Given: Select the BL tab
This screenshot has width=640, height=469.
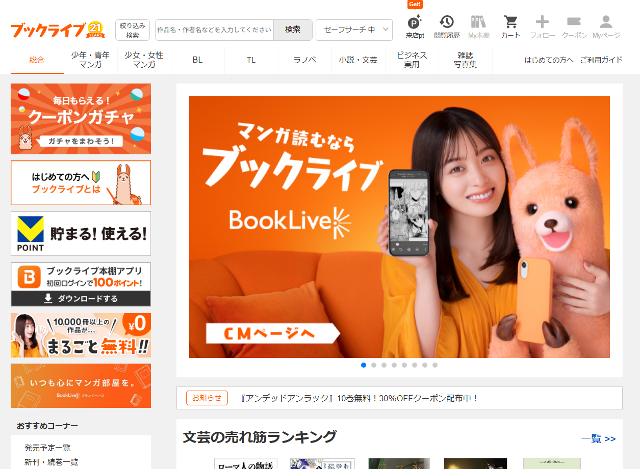Looking at the screenshot, I should point(198,60).
